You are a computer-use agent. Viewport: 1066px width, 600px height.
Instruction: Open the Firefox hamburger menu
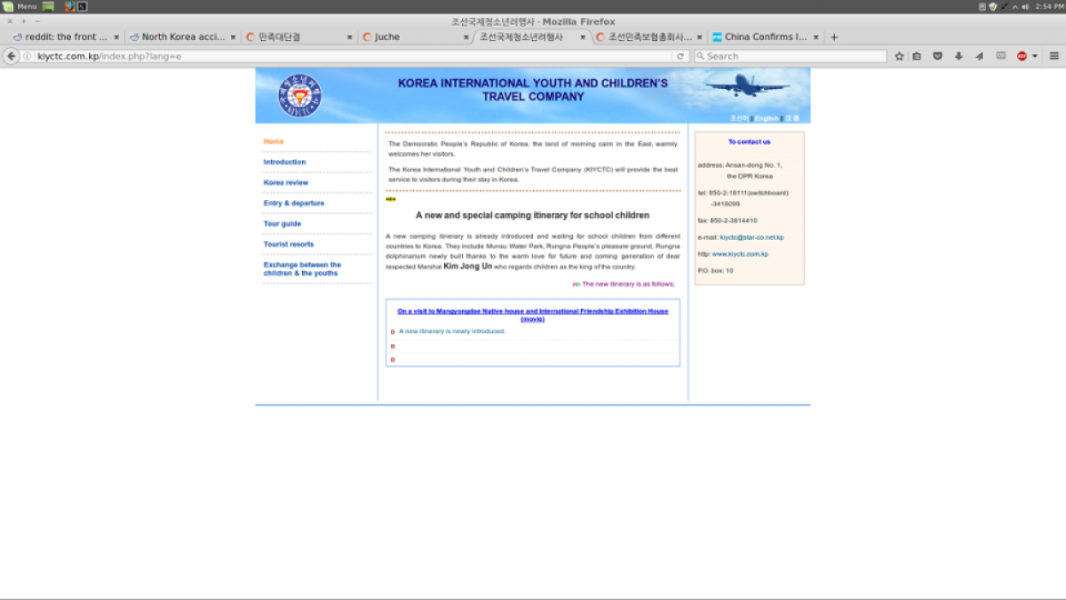point(1054,55)
